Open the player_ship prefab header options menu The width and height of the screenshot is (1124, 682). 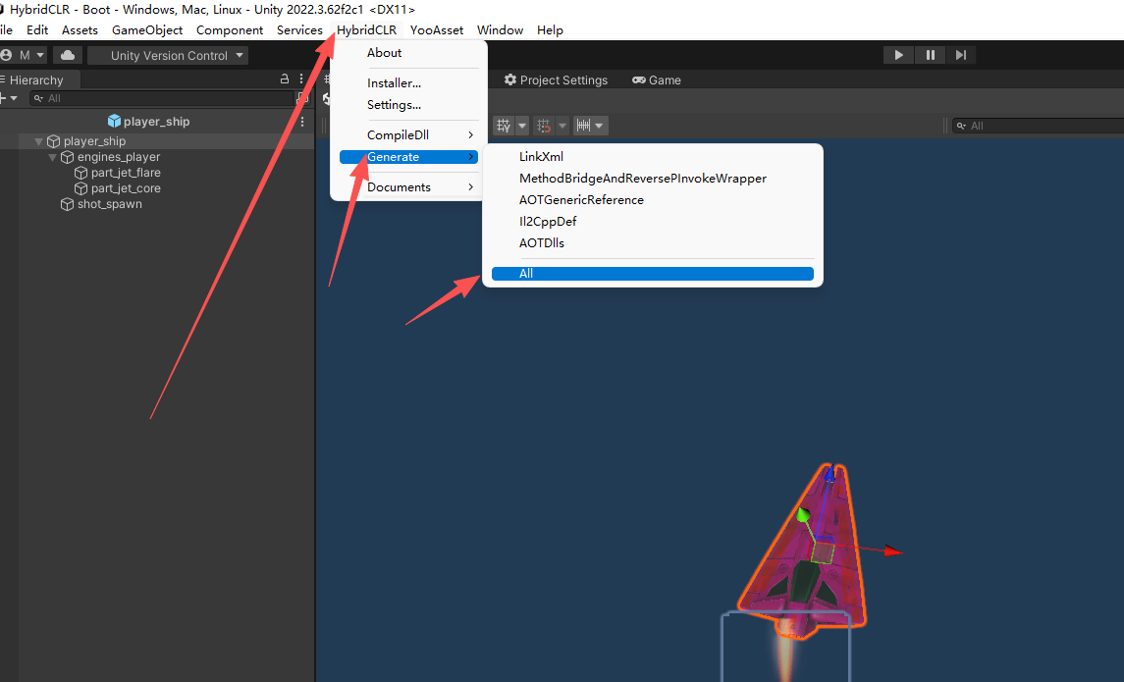point(302,122)
